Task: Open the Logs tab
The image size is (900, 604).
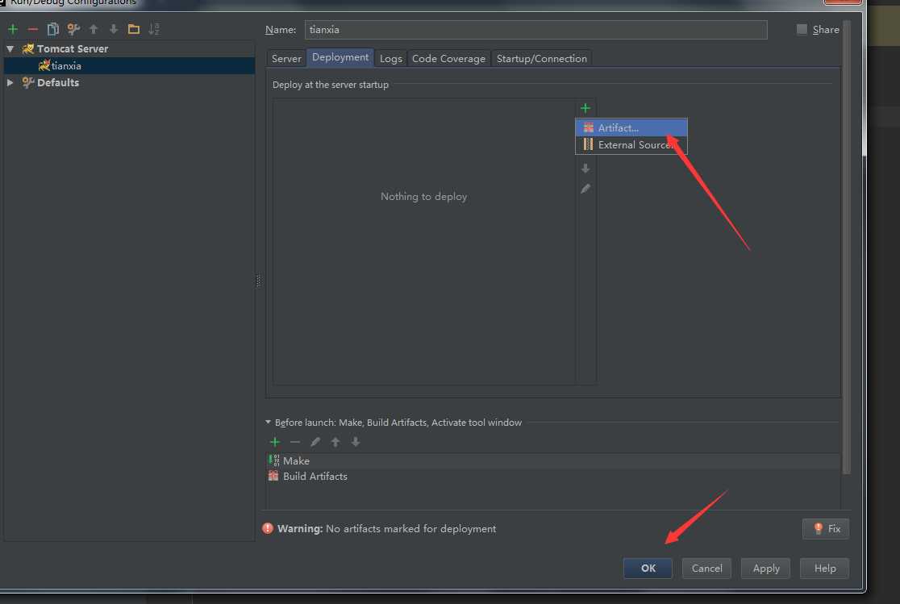Action: 391,59
